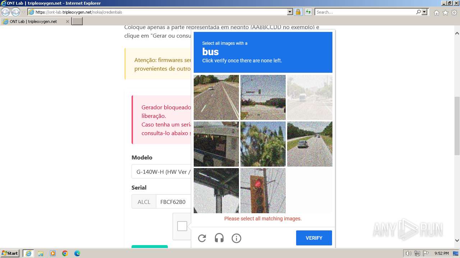Screen dimensions: 460x258
Task: Select the captcha tile showing a red traffic light
Action: [x=263, y=191]
